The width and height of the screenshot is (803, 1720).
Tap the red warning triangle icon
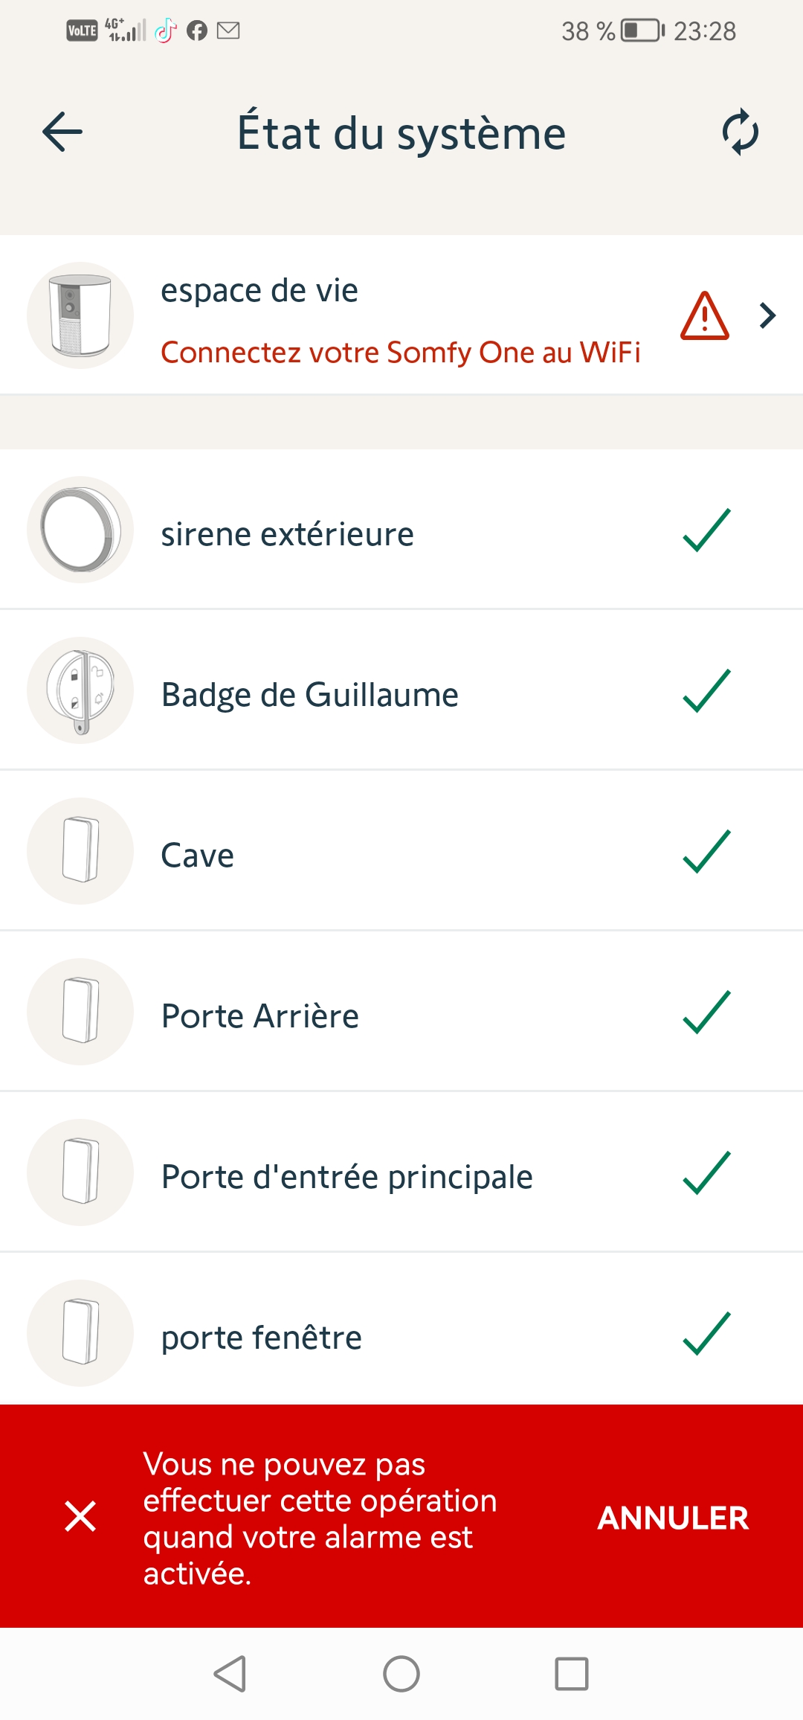[704, 316]
